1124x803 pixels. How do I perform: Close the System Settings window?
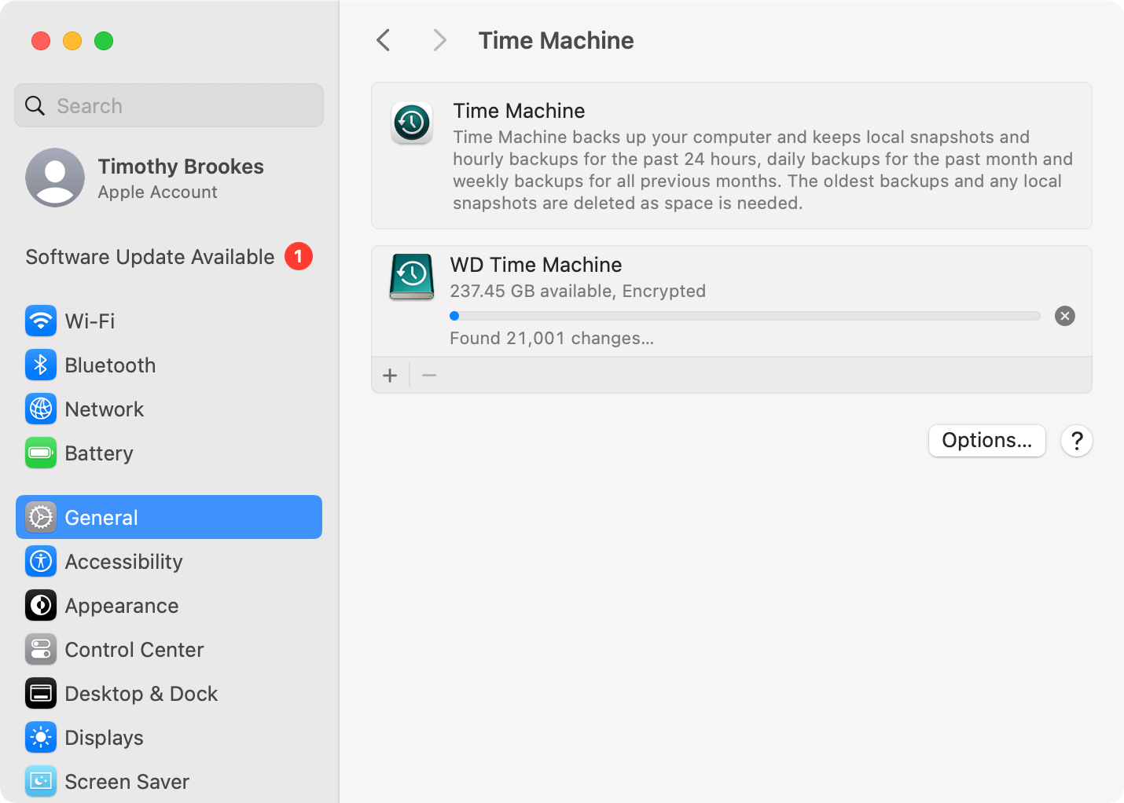pos(41,41)
